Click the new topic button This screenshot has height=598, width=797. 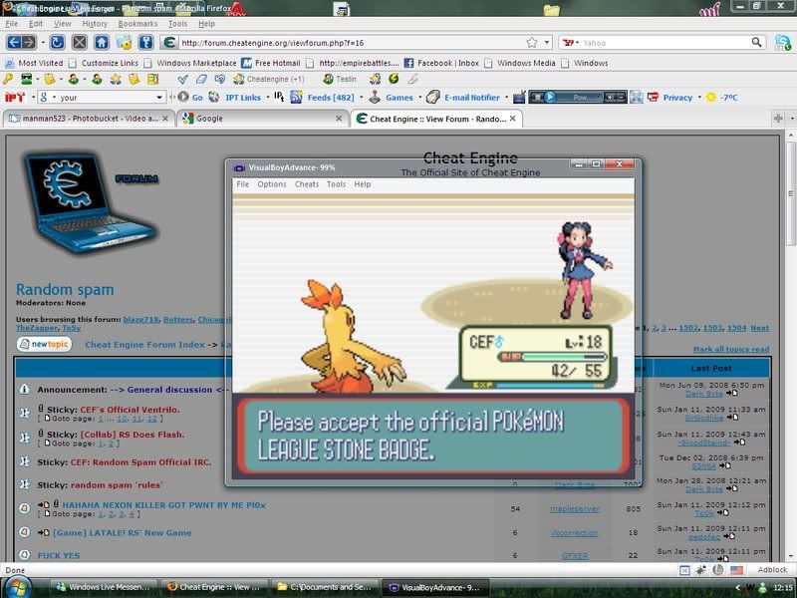pyautogui.click(x=44, y=344)
